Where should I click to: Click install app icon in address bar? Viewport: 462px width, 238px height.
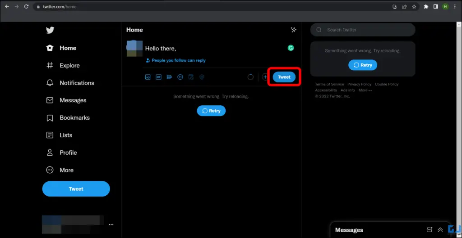tap(395, 6)
